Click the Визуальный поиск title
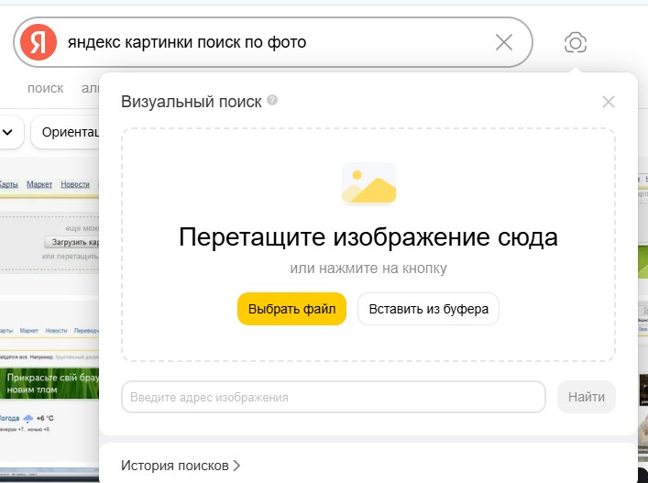Viewport: 648px width, 483px height. (192, 102)
